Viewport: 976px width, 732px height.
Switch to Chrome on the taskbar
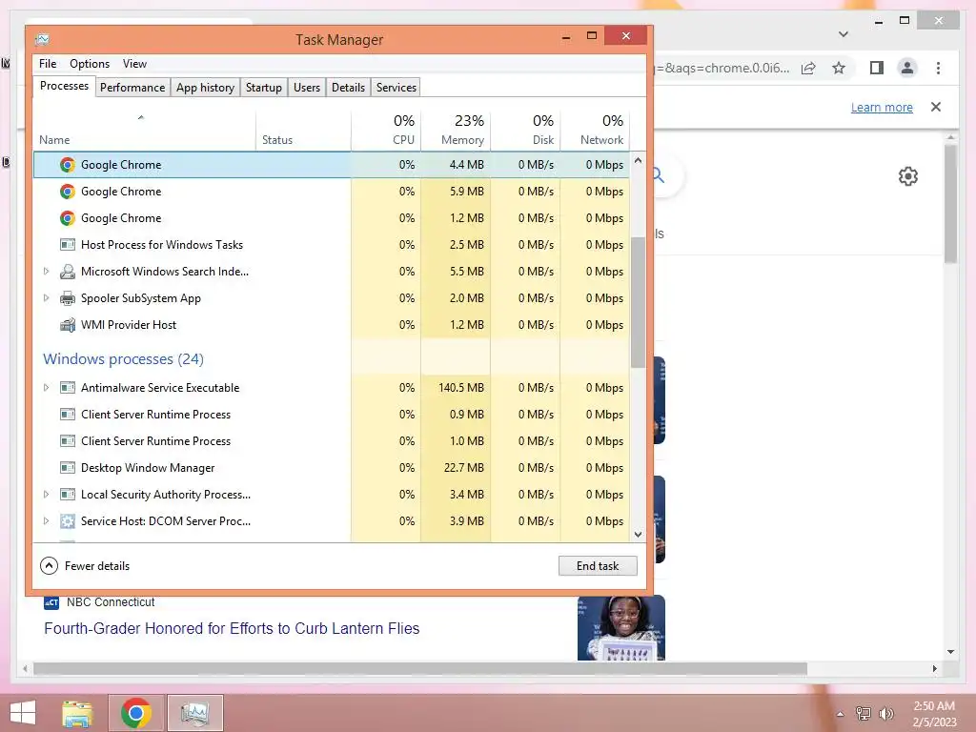136,713
